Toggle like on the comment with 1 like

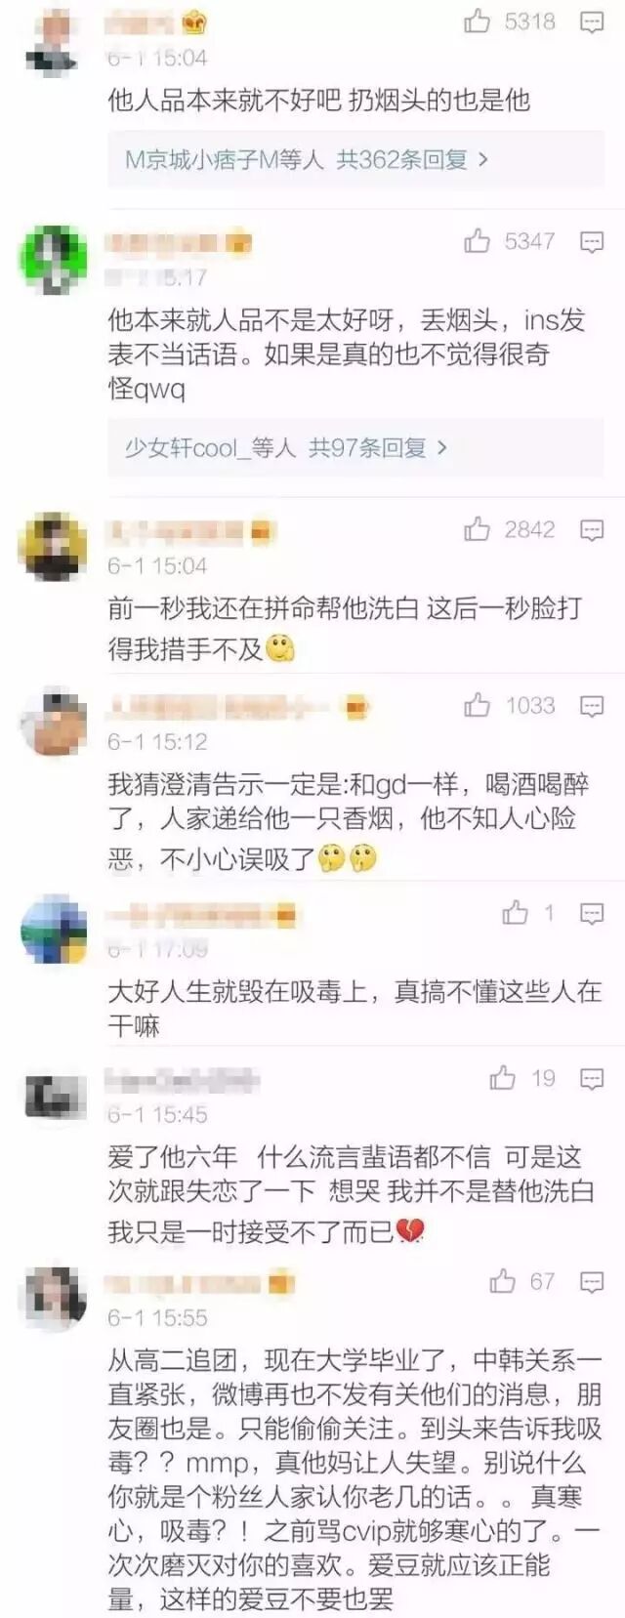pos(515,912)
